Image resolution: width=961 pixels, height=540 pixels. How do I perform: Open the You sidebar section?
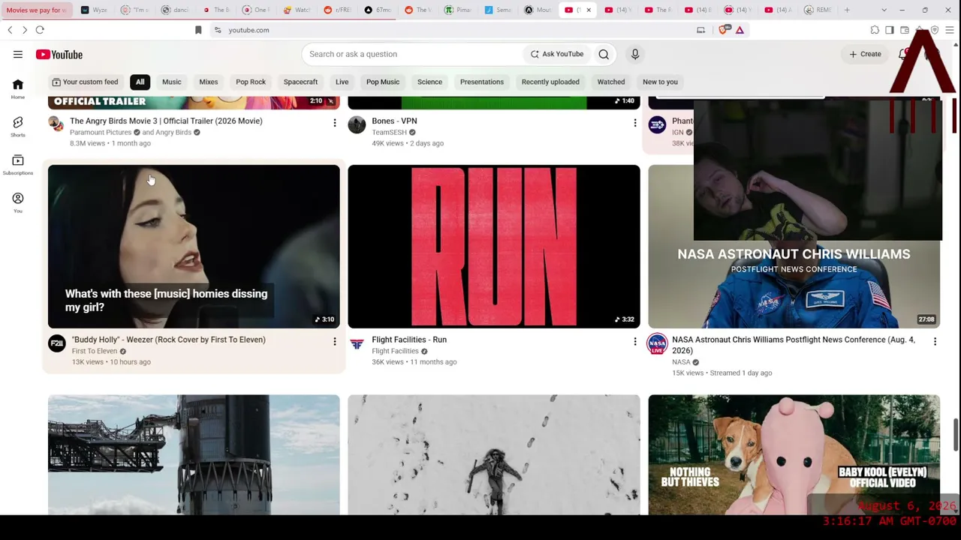click(17, 202)
